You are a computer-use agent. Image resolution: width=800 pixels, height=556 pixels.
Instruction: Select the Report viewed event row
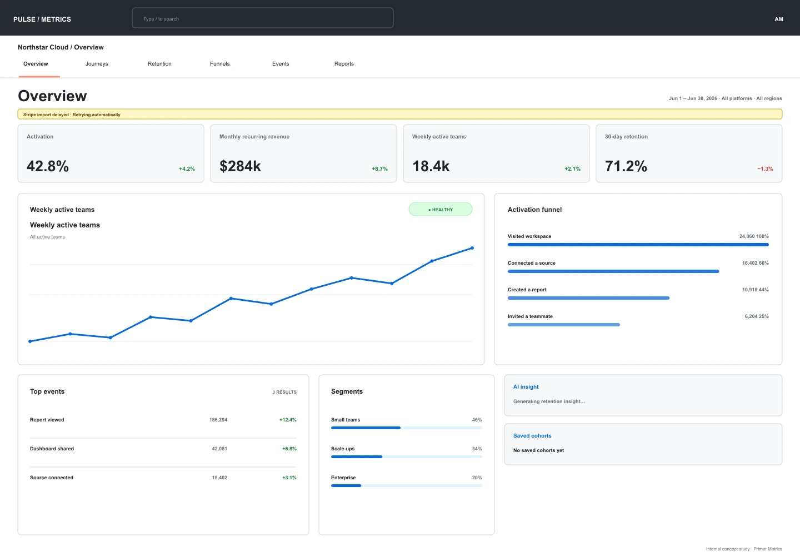(163, 420)
